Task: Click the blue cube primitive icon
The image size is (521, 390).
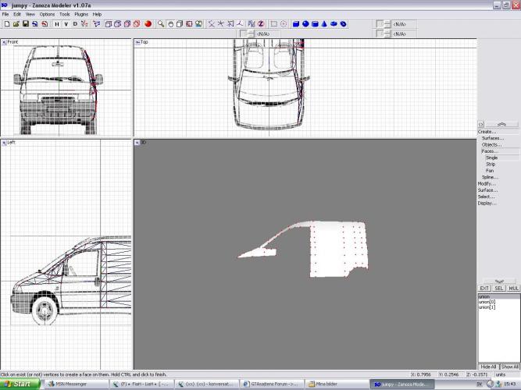Action: [x=296, y=24]
